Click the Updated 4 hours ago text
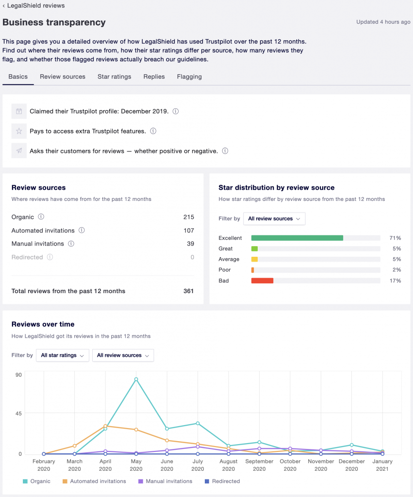Viewport: 413px width, 497px height. click(383, 22)
